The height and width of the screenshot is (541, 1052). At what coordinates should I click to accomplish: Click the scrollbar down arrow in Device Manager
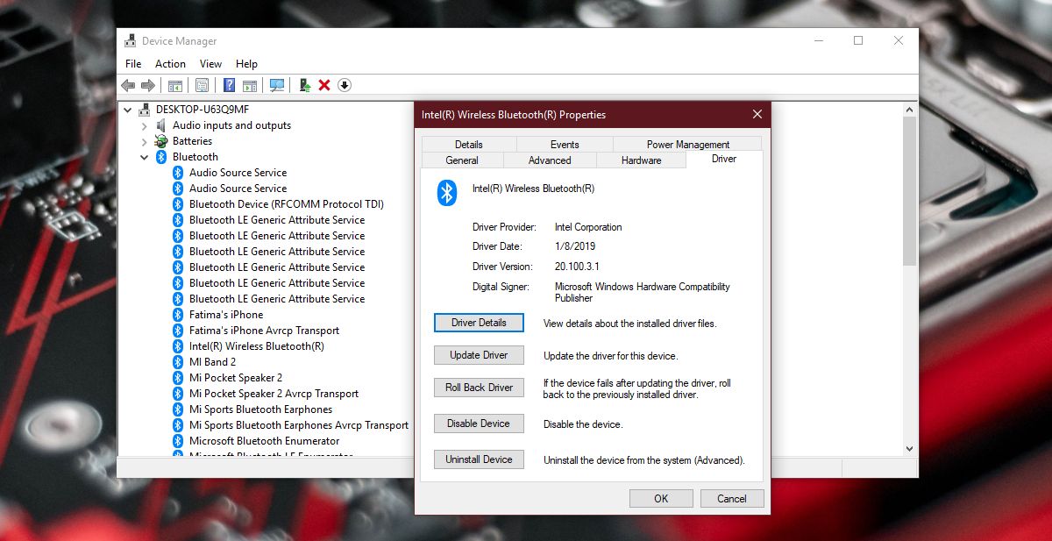coord(910,448)
